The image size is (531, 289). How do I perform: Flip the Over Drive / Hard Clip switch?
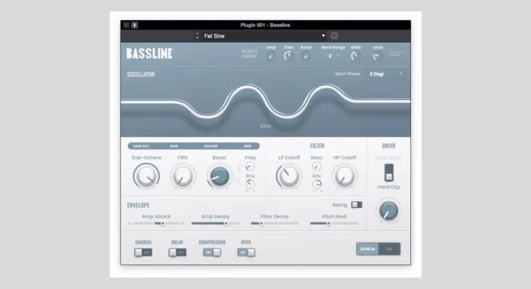tap(389, 173)
